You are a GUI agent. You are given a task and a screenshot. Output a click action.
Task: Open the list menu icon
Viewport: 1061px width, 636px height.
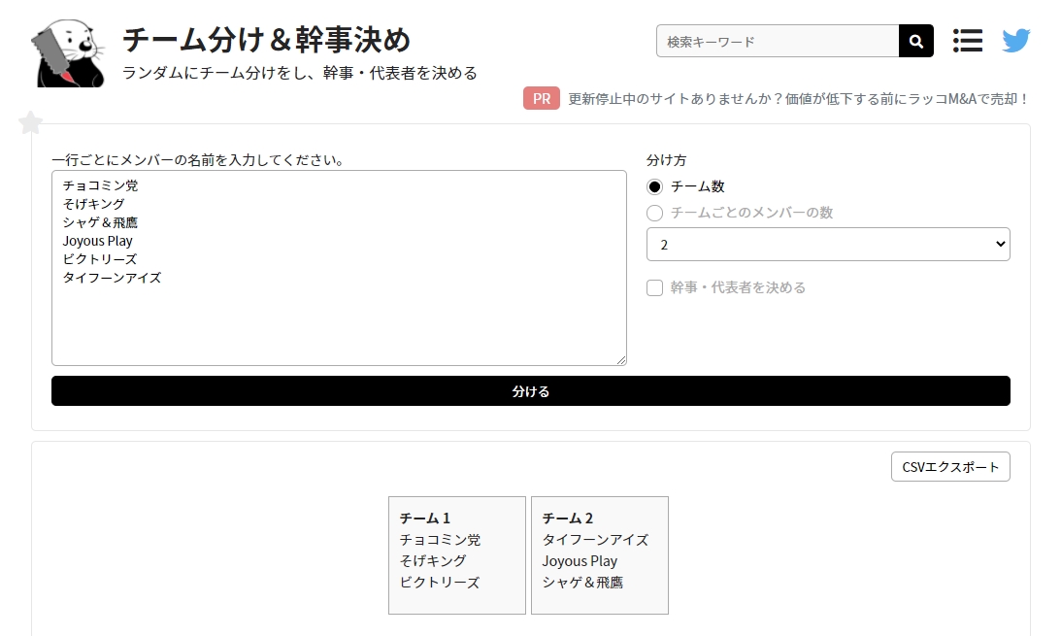pos(967,41)
